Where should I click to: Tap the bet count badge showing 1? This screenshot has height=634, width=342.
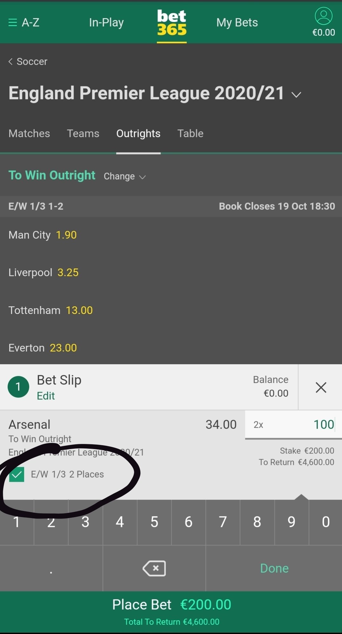18,387
